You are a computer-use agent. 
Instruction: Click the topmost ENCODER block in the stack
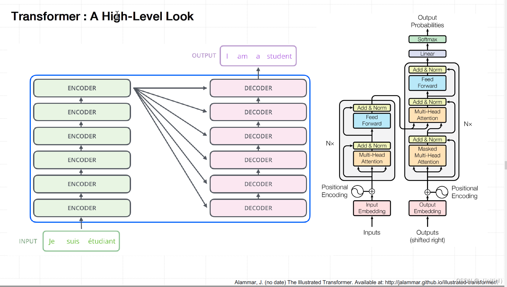coord(82,88)
